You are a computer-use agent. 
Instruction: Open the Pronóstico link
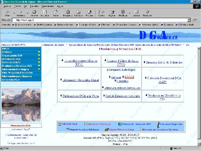[x=123, y=81]
